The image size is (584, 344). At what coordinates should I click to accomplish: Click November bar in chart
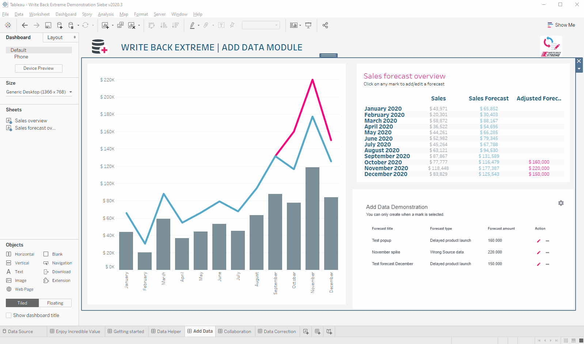pyautogui.click(x=312, y=218)
